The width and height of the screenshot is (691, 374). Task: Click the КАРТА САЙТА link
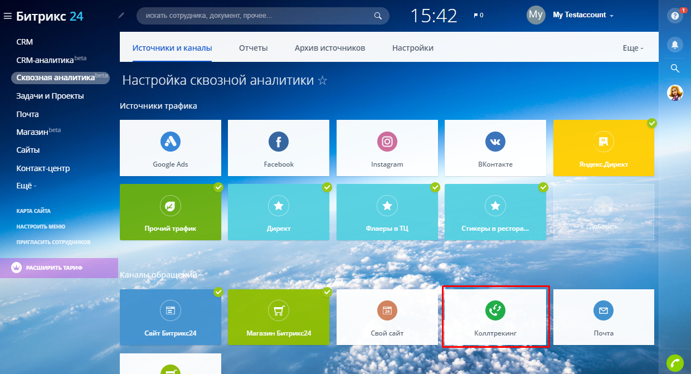click(x=33, y=211)
